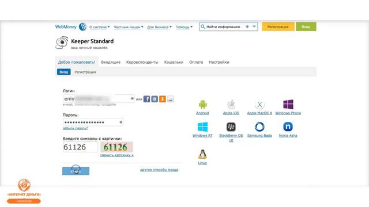Click the Nokia Asha icon
Screen dimensions: 369x207
coord(288,126)
